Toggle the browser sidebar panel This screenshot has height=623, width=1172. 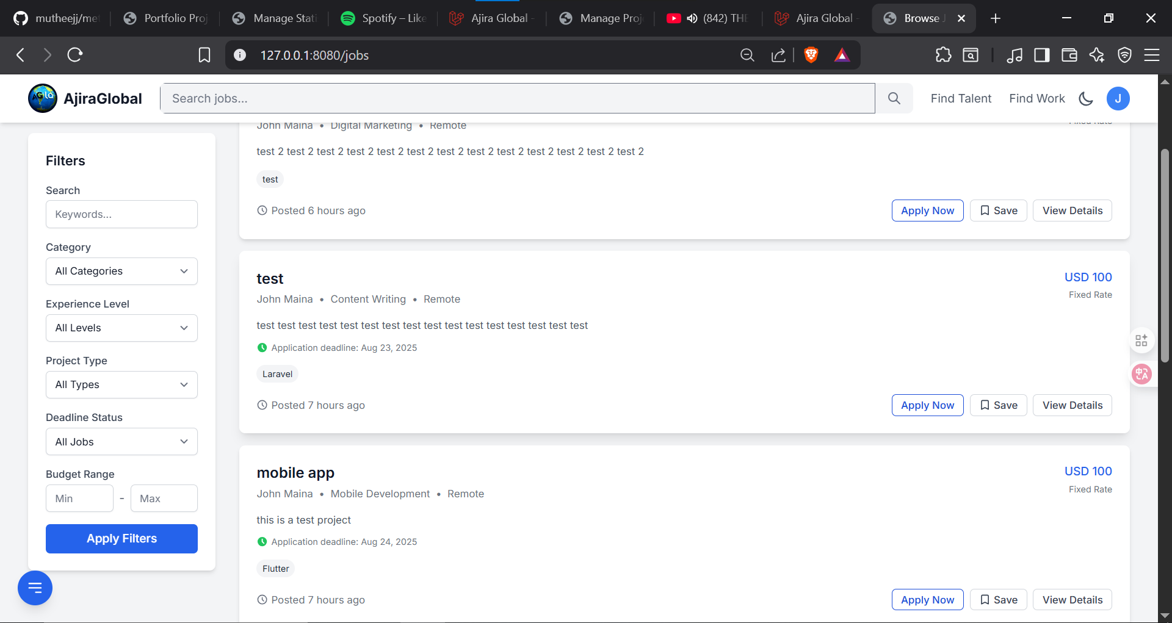point(1041,55)
